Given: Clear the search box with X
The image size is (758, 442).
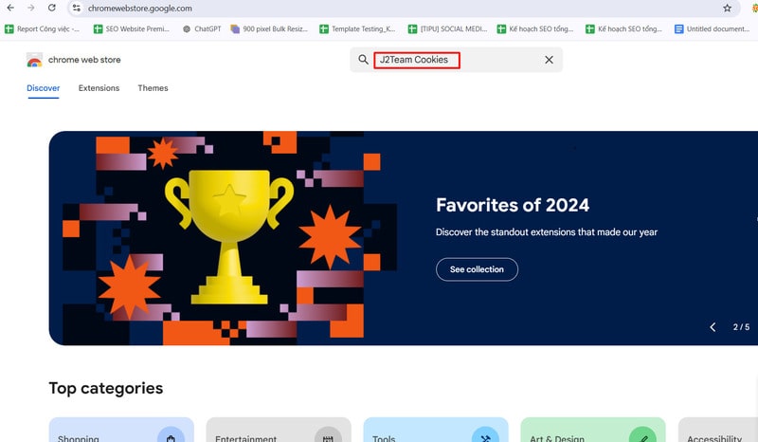Looking at the screenshot, I should 550,60.
